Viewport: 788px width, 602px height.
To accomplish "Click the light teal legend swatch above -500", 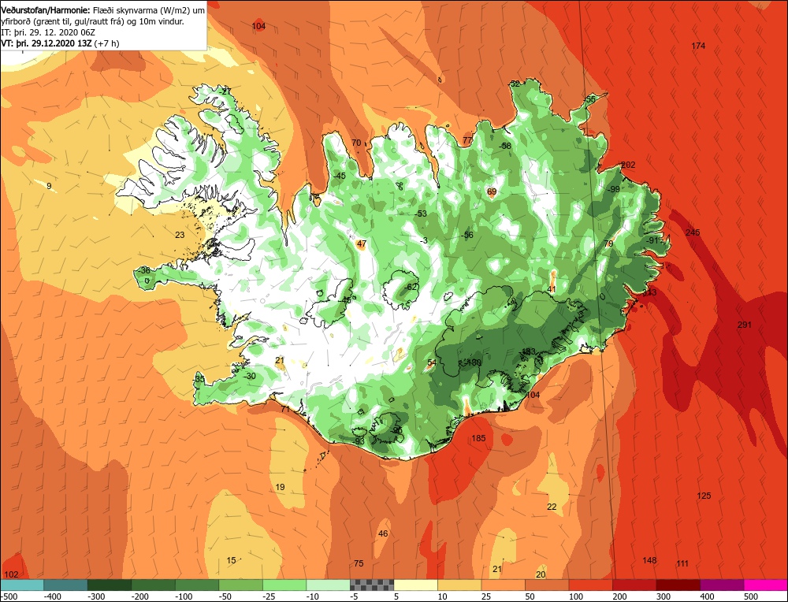I will [x=22, y=585].
